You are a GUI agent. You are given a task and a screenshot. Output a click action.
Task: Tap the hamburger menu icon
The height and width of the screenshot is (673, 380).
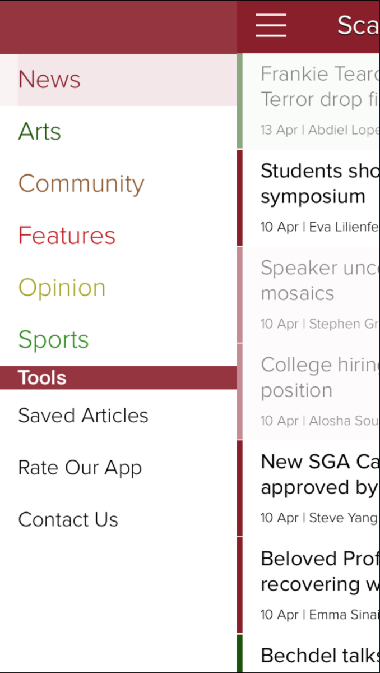coord(271,25)
